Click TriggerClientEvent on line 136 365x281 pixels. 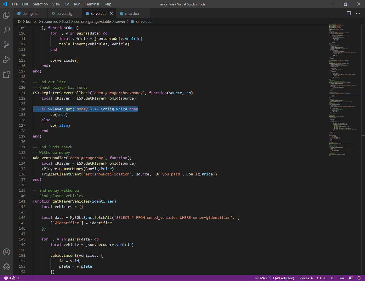tap(61, 174)
